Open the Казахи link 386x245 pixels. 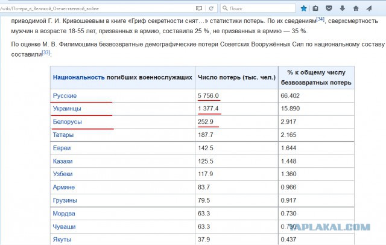(x=63, y=161)
